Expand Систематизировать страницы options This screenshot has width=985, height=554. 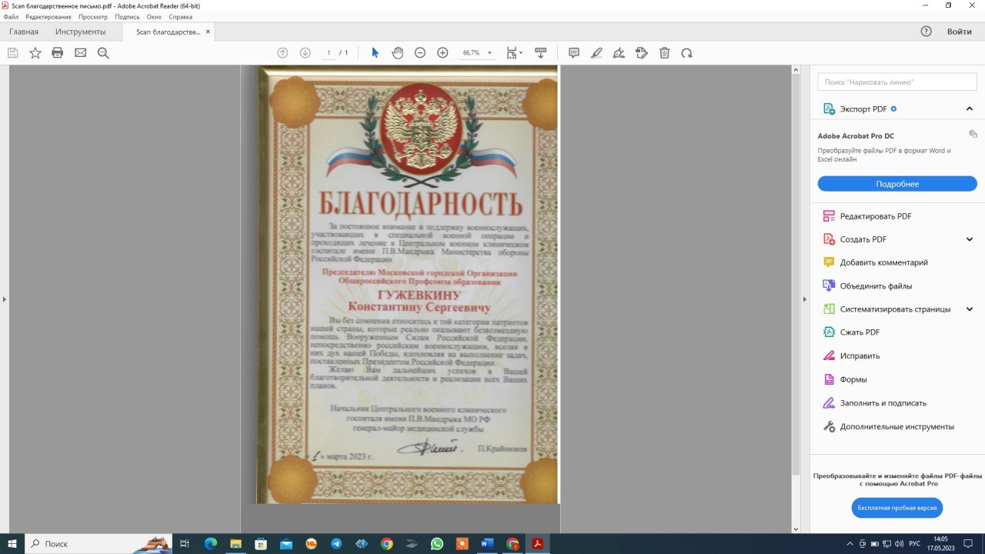coord(968,309)
